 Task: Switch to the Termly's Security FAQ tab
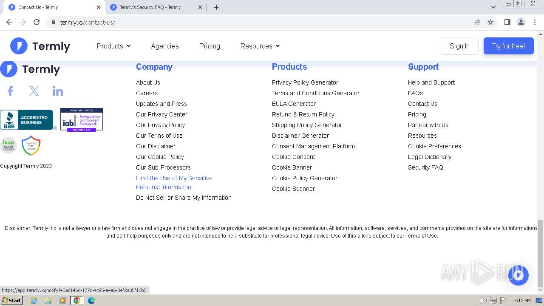[156, 7]
